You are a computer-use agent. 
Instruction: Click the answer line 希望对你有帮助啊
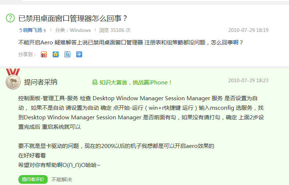(59, 165)
